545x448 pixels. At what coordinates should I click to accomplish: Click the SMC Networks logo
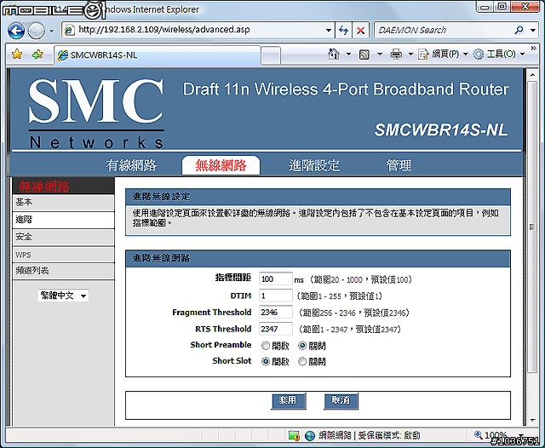pyautogui.click(x=96, y=112)
